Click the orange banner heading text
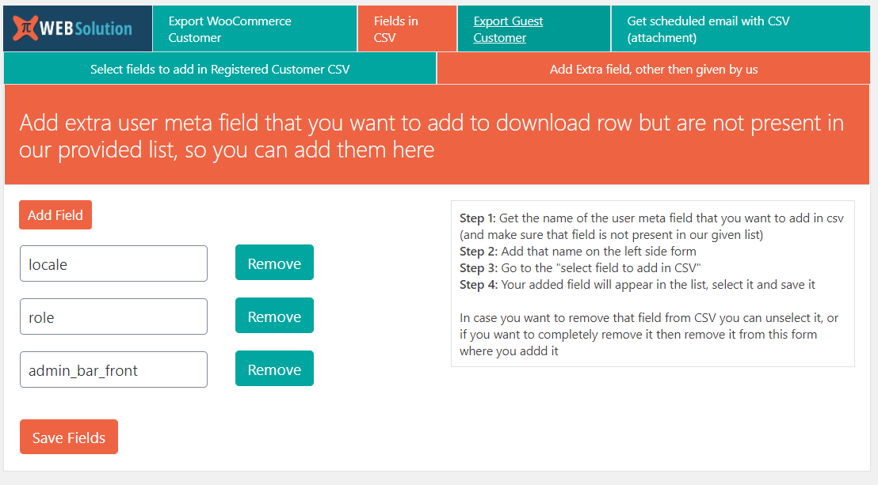This screenshot has width=878, height=485. point(431,135)
